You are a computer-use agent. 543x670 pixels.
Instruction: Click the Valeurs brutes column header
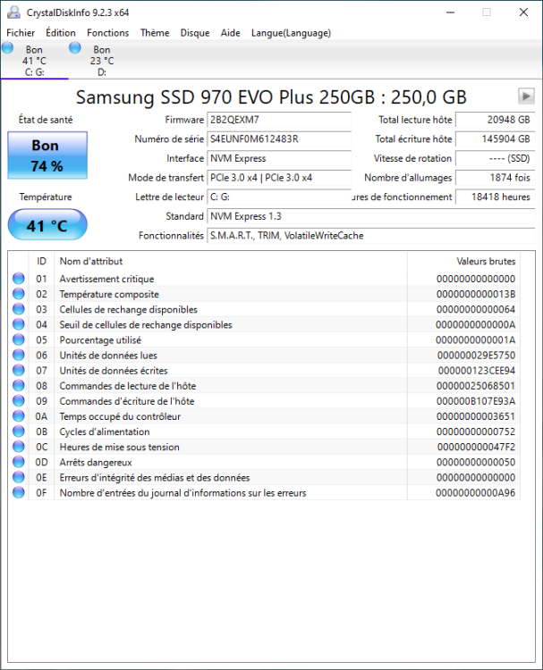tap(486, 261)
